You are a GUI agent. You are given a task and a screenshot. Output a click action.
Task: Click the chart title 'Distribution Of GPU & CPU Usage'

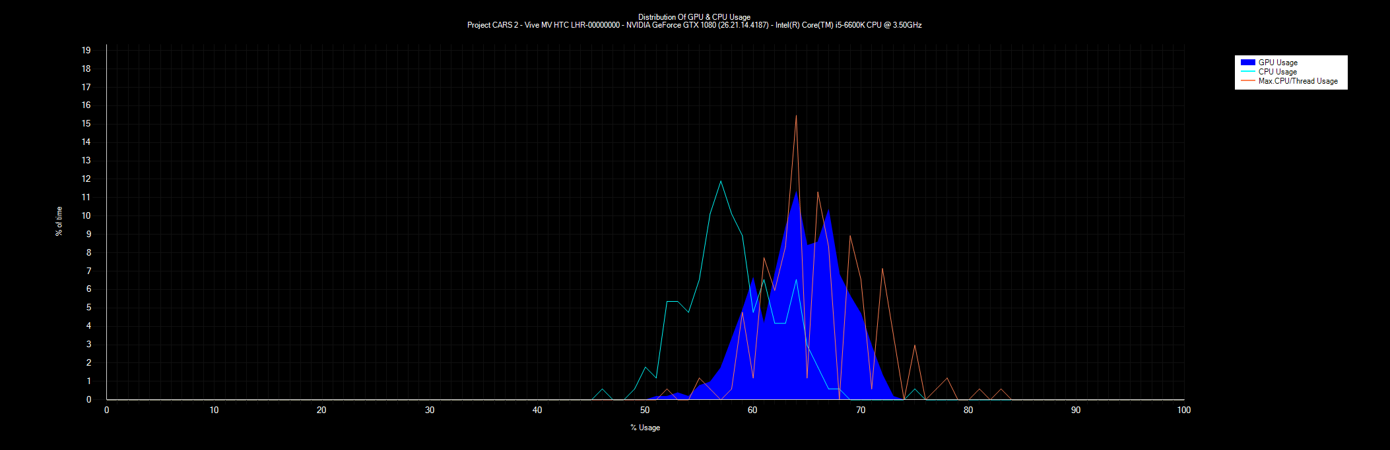coord(694,17)
